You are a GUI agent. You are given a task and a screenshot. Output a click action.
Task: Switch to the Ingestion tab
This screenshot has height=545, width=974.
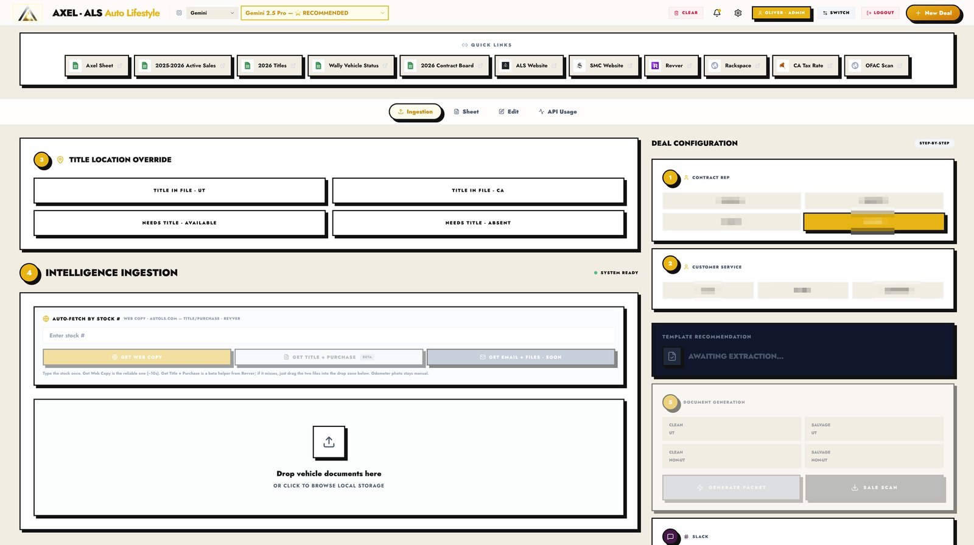click(x=415, y=112)
